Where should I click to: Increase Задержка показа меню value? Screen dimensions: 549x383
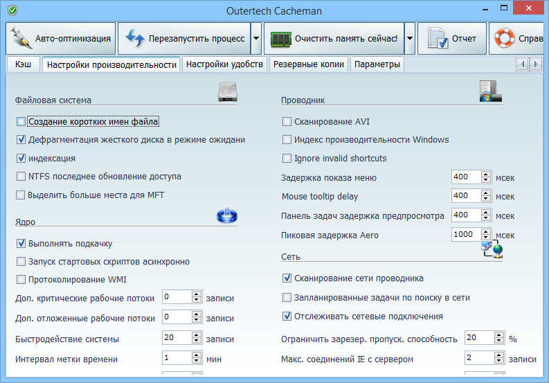(485, 174)
